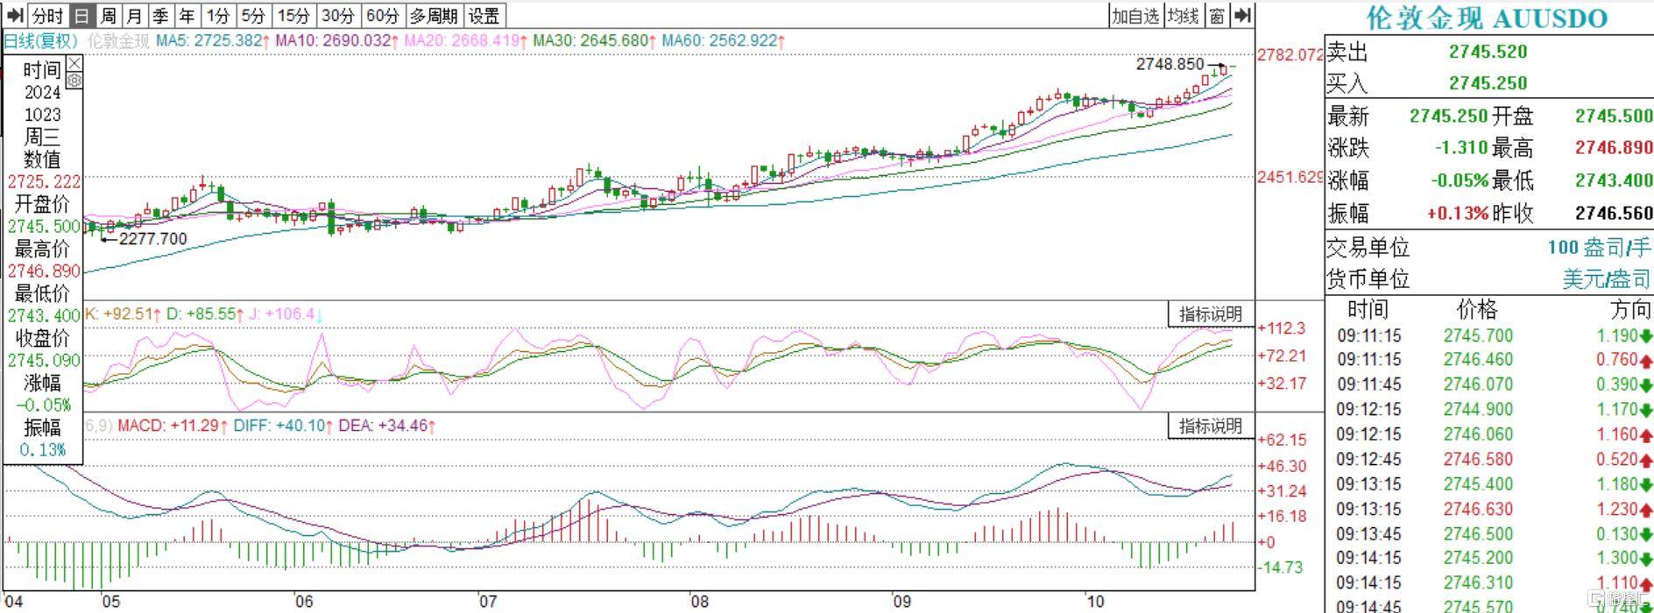
Task: Close the floating price info box
Action: tap(74, 64)
